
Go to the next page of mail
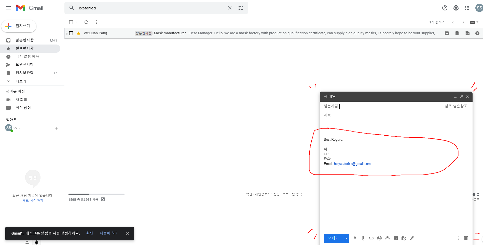463,22
